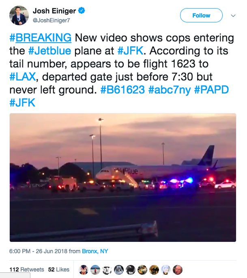247x278 pixels.
Task: Expand the tweet options chevron
Action: (x=233, y=15)
